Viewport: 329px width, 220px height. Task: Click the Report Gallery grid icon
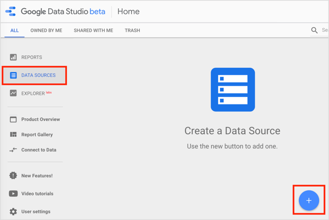tap(13, 135)
